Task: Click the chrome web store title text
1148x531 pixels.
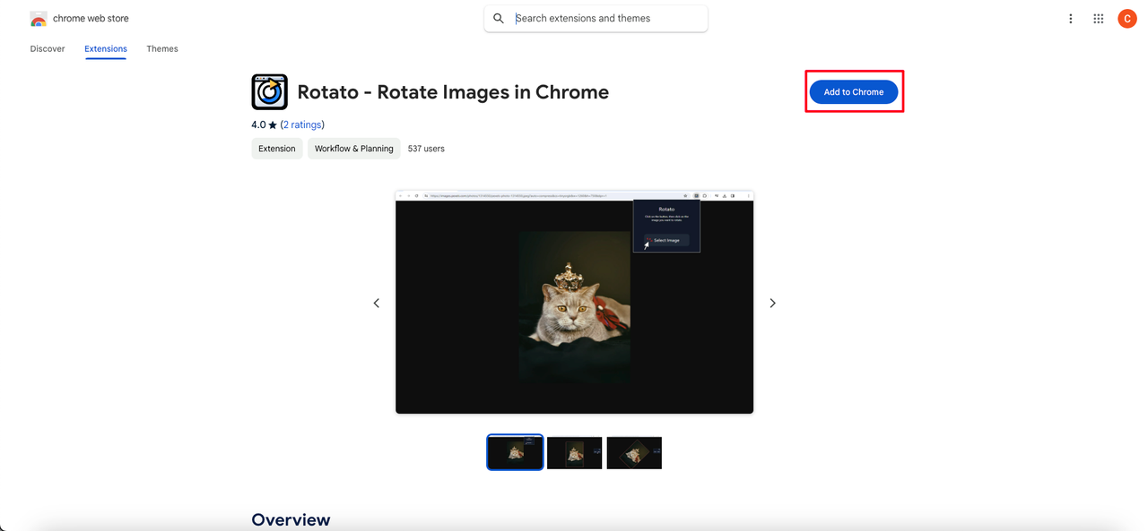Action: coord(91,18)
